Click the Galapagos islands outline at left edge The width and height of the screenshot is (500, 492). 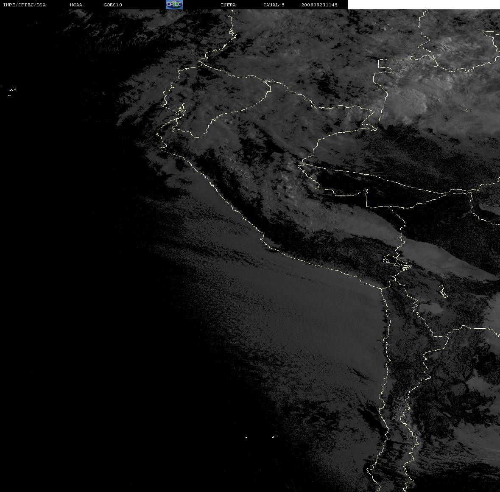12,91
